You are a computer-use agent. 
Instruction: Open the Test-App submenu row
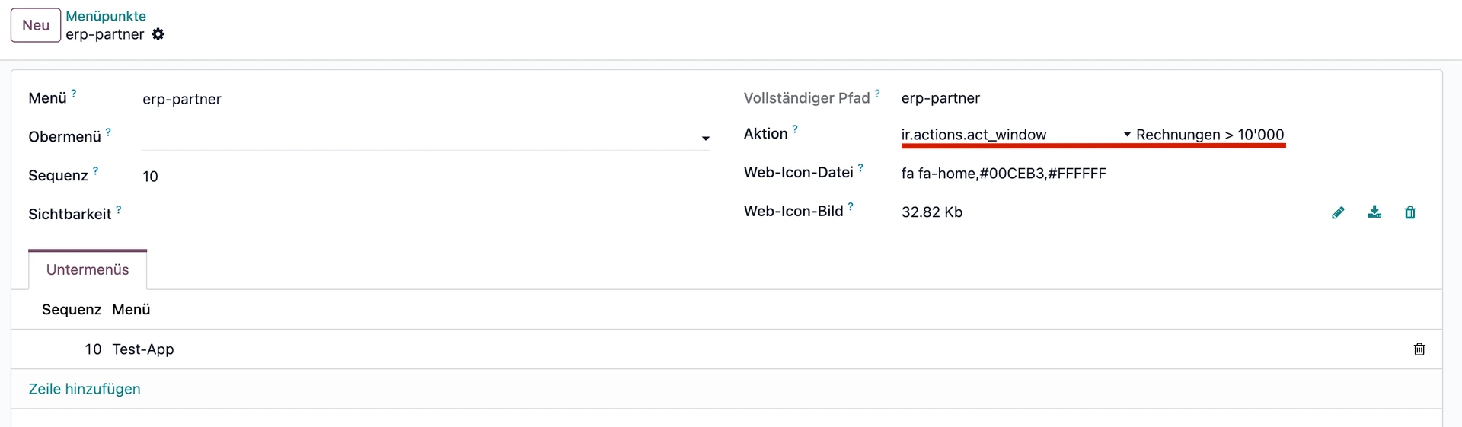[143, 349]
